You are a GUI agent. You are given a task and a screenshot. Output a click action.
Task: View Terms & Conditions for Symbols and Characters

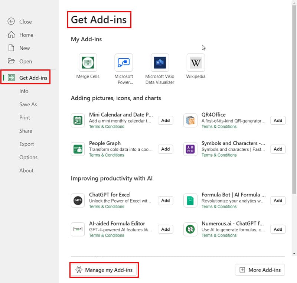tap(219, 155)
